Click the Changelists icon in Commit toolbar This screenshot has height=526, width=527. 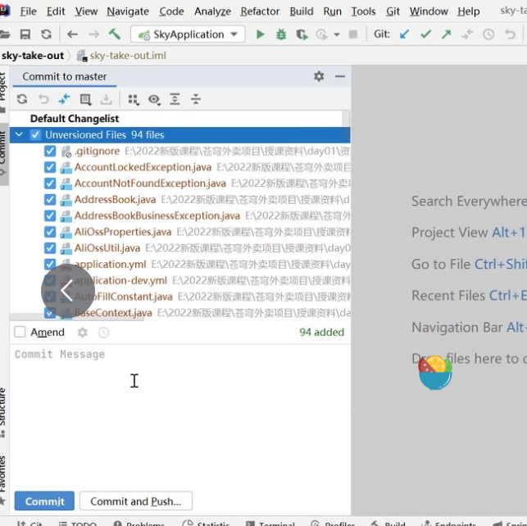(85, 99)
